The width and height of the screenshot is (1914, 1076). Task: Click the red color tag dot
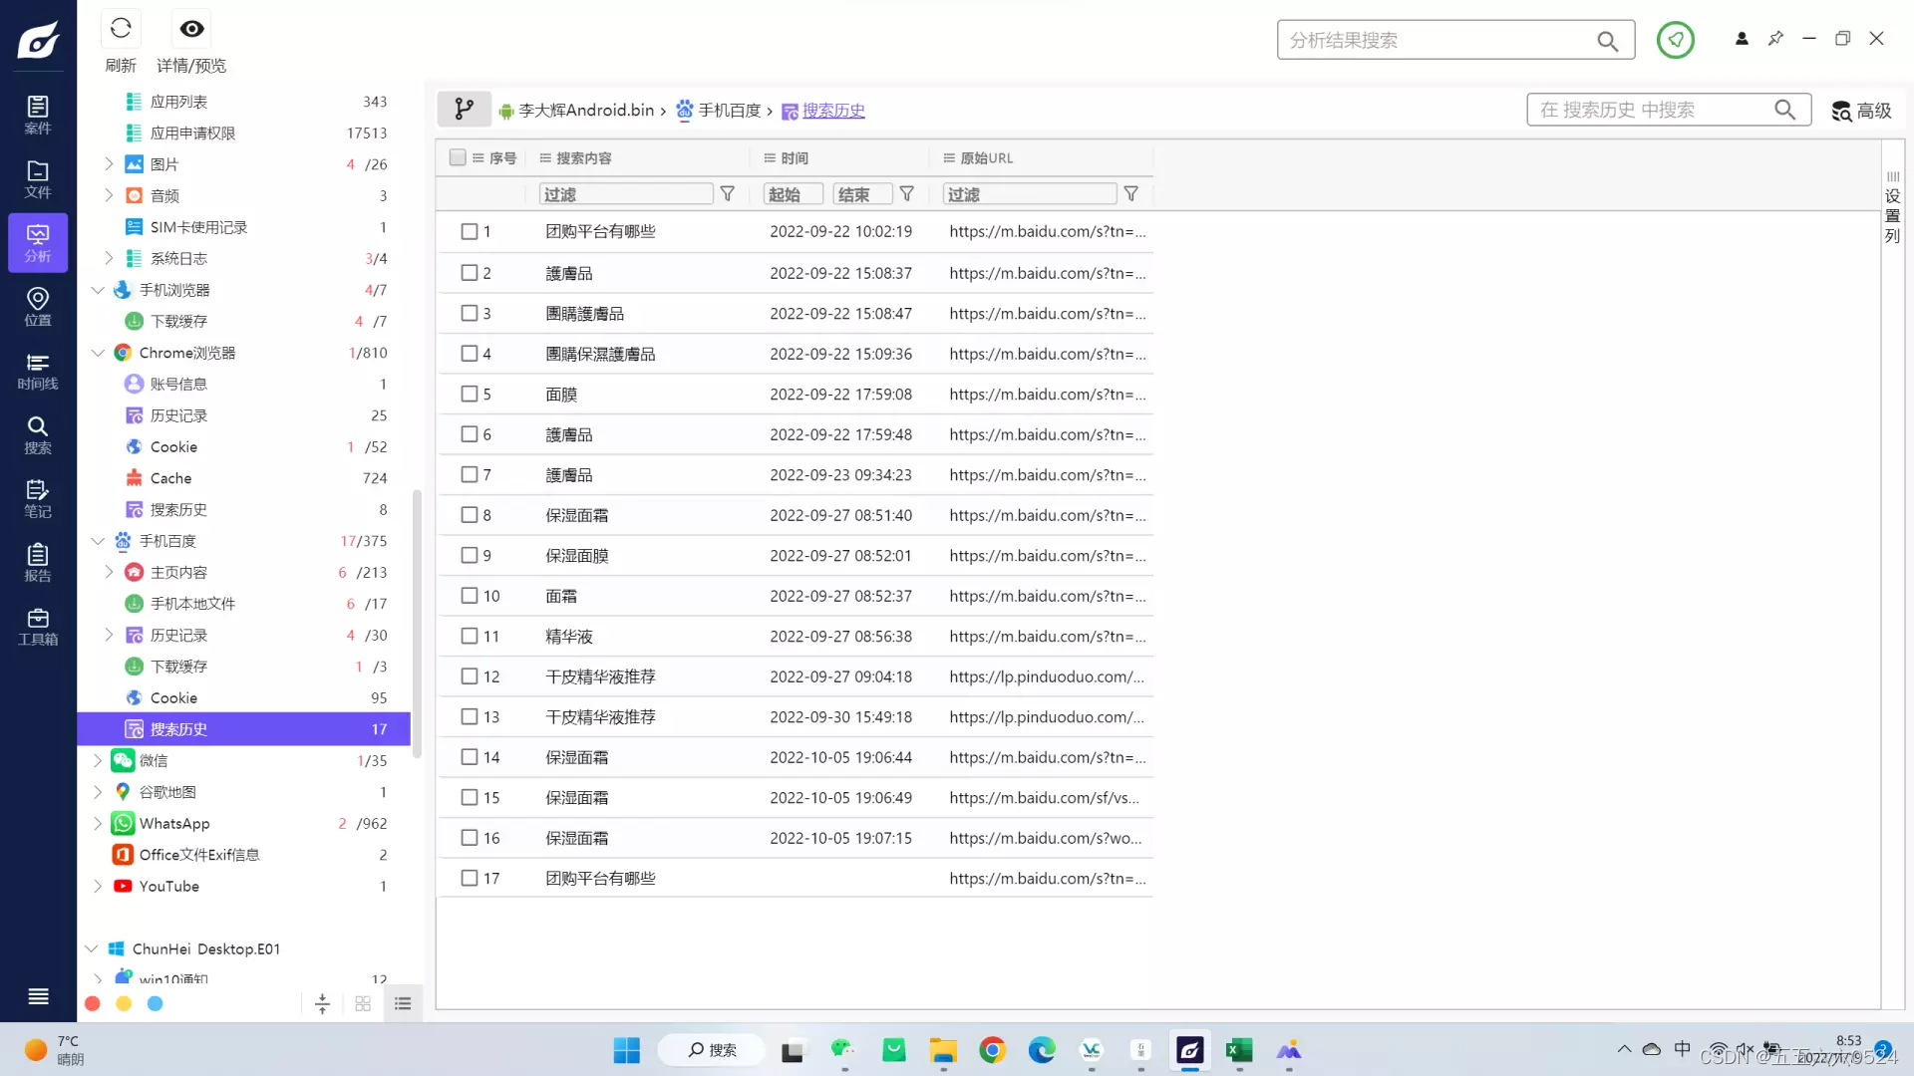pyautogui.click(x=93, y=1004)
